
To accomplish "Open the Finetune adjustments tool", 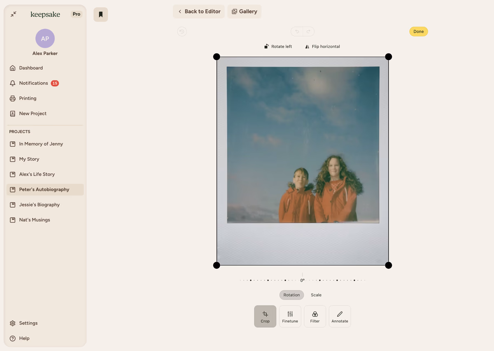I will click(290, 316).
